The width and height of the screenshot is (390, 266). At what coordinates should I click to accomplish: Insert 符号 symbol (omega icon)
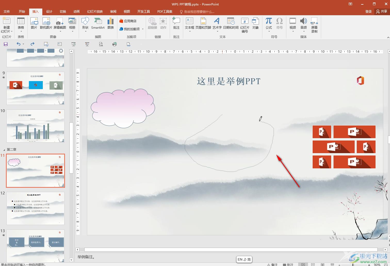click(279, 23)
